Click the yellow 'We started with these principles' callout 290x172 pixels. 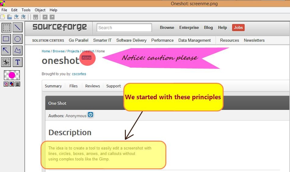pyautogui.click(x=173, y=97)
